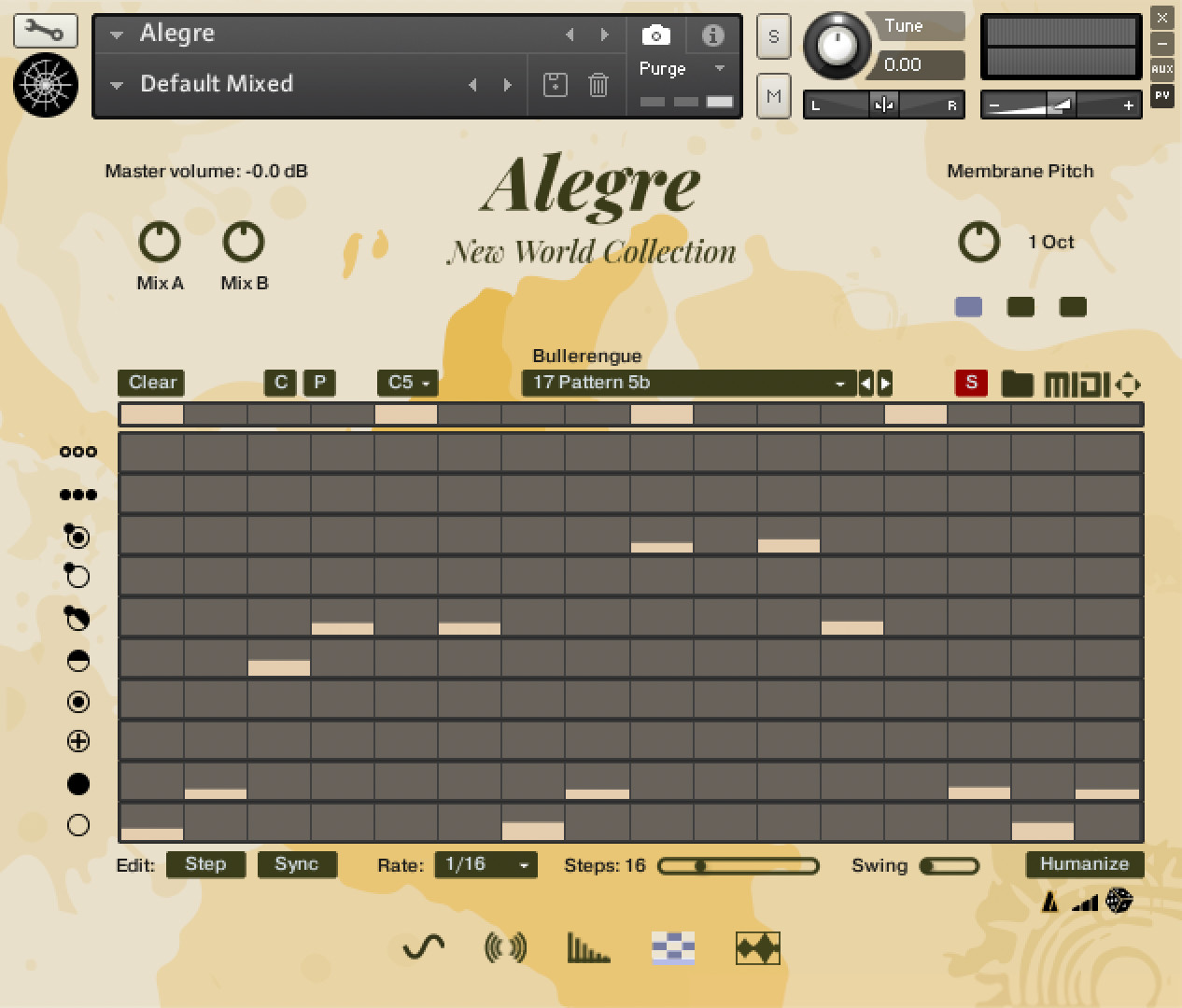Open the Rate 1/16 dropdown
The image size is (1182, 1008).
click(485, 865)
